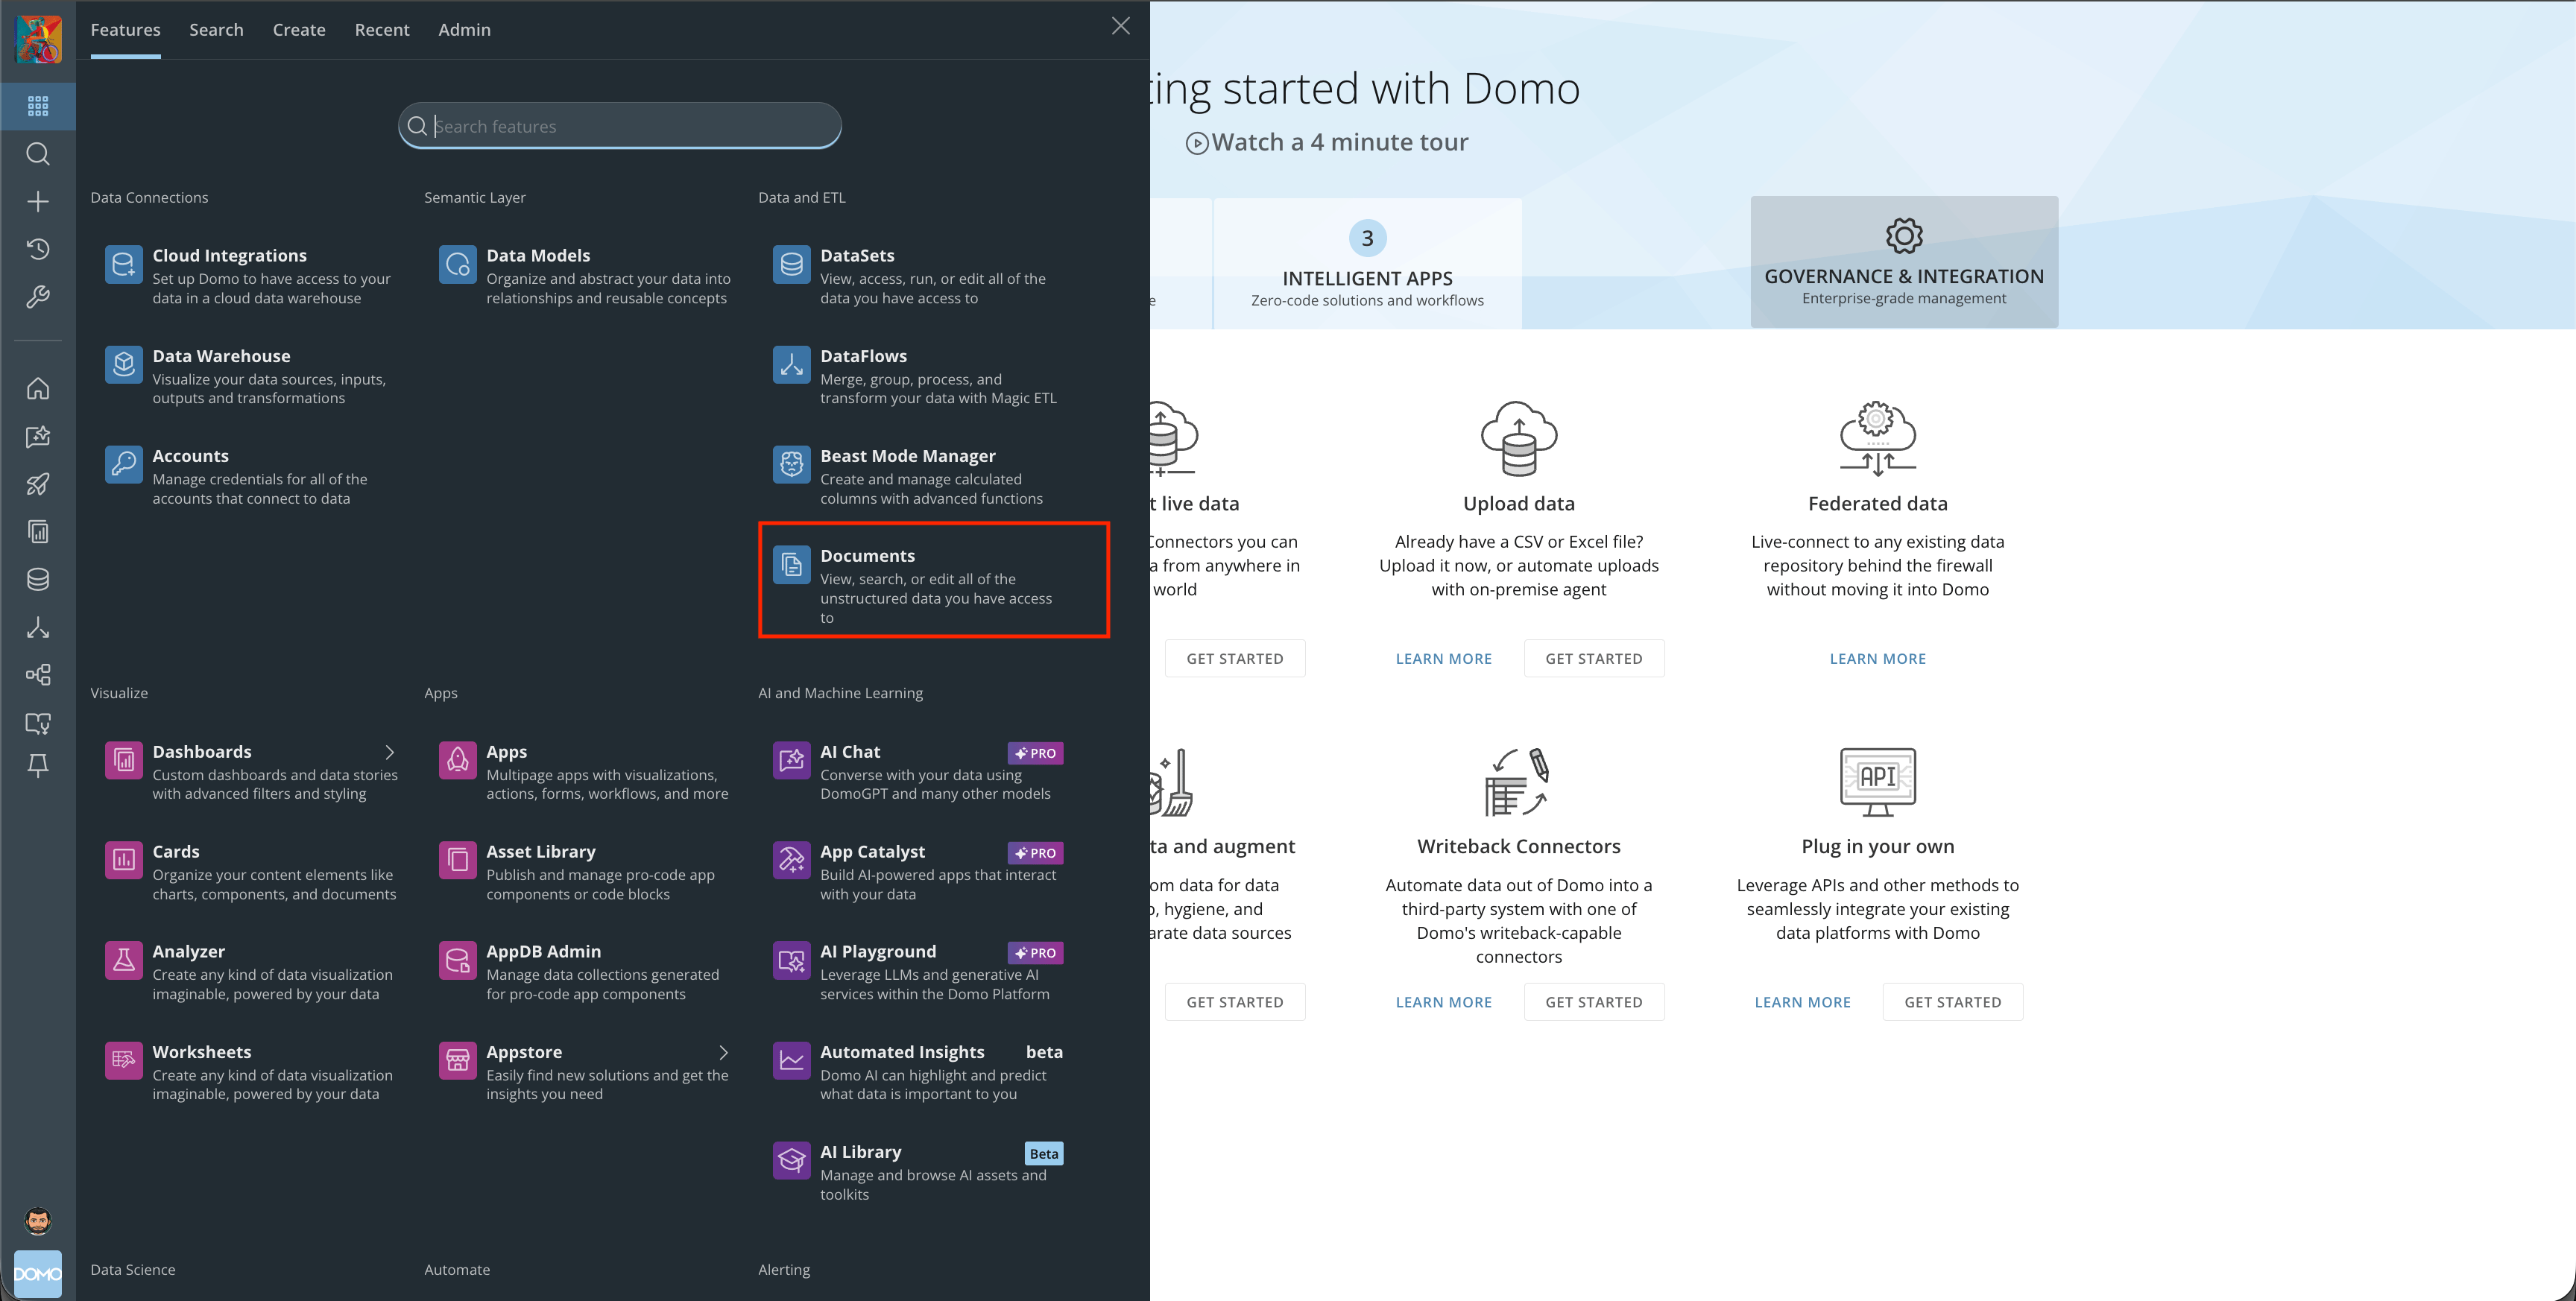The image size is (2576, 1301).
Task: Open the Appstore storefront icon
Action: pos(458,1061)
